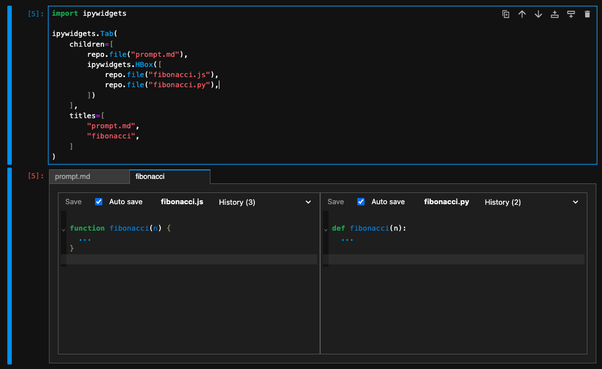Viewport: 602px width, 369px height.
Task: Click the "def fibonacci(n):" line
Action: pos(369,228)
